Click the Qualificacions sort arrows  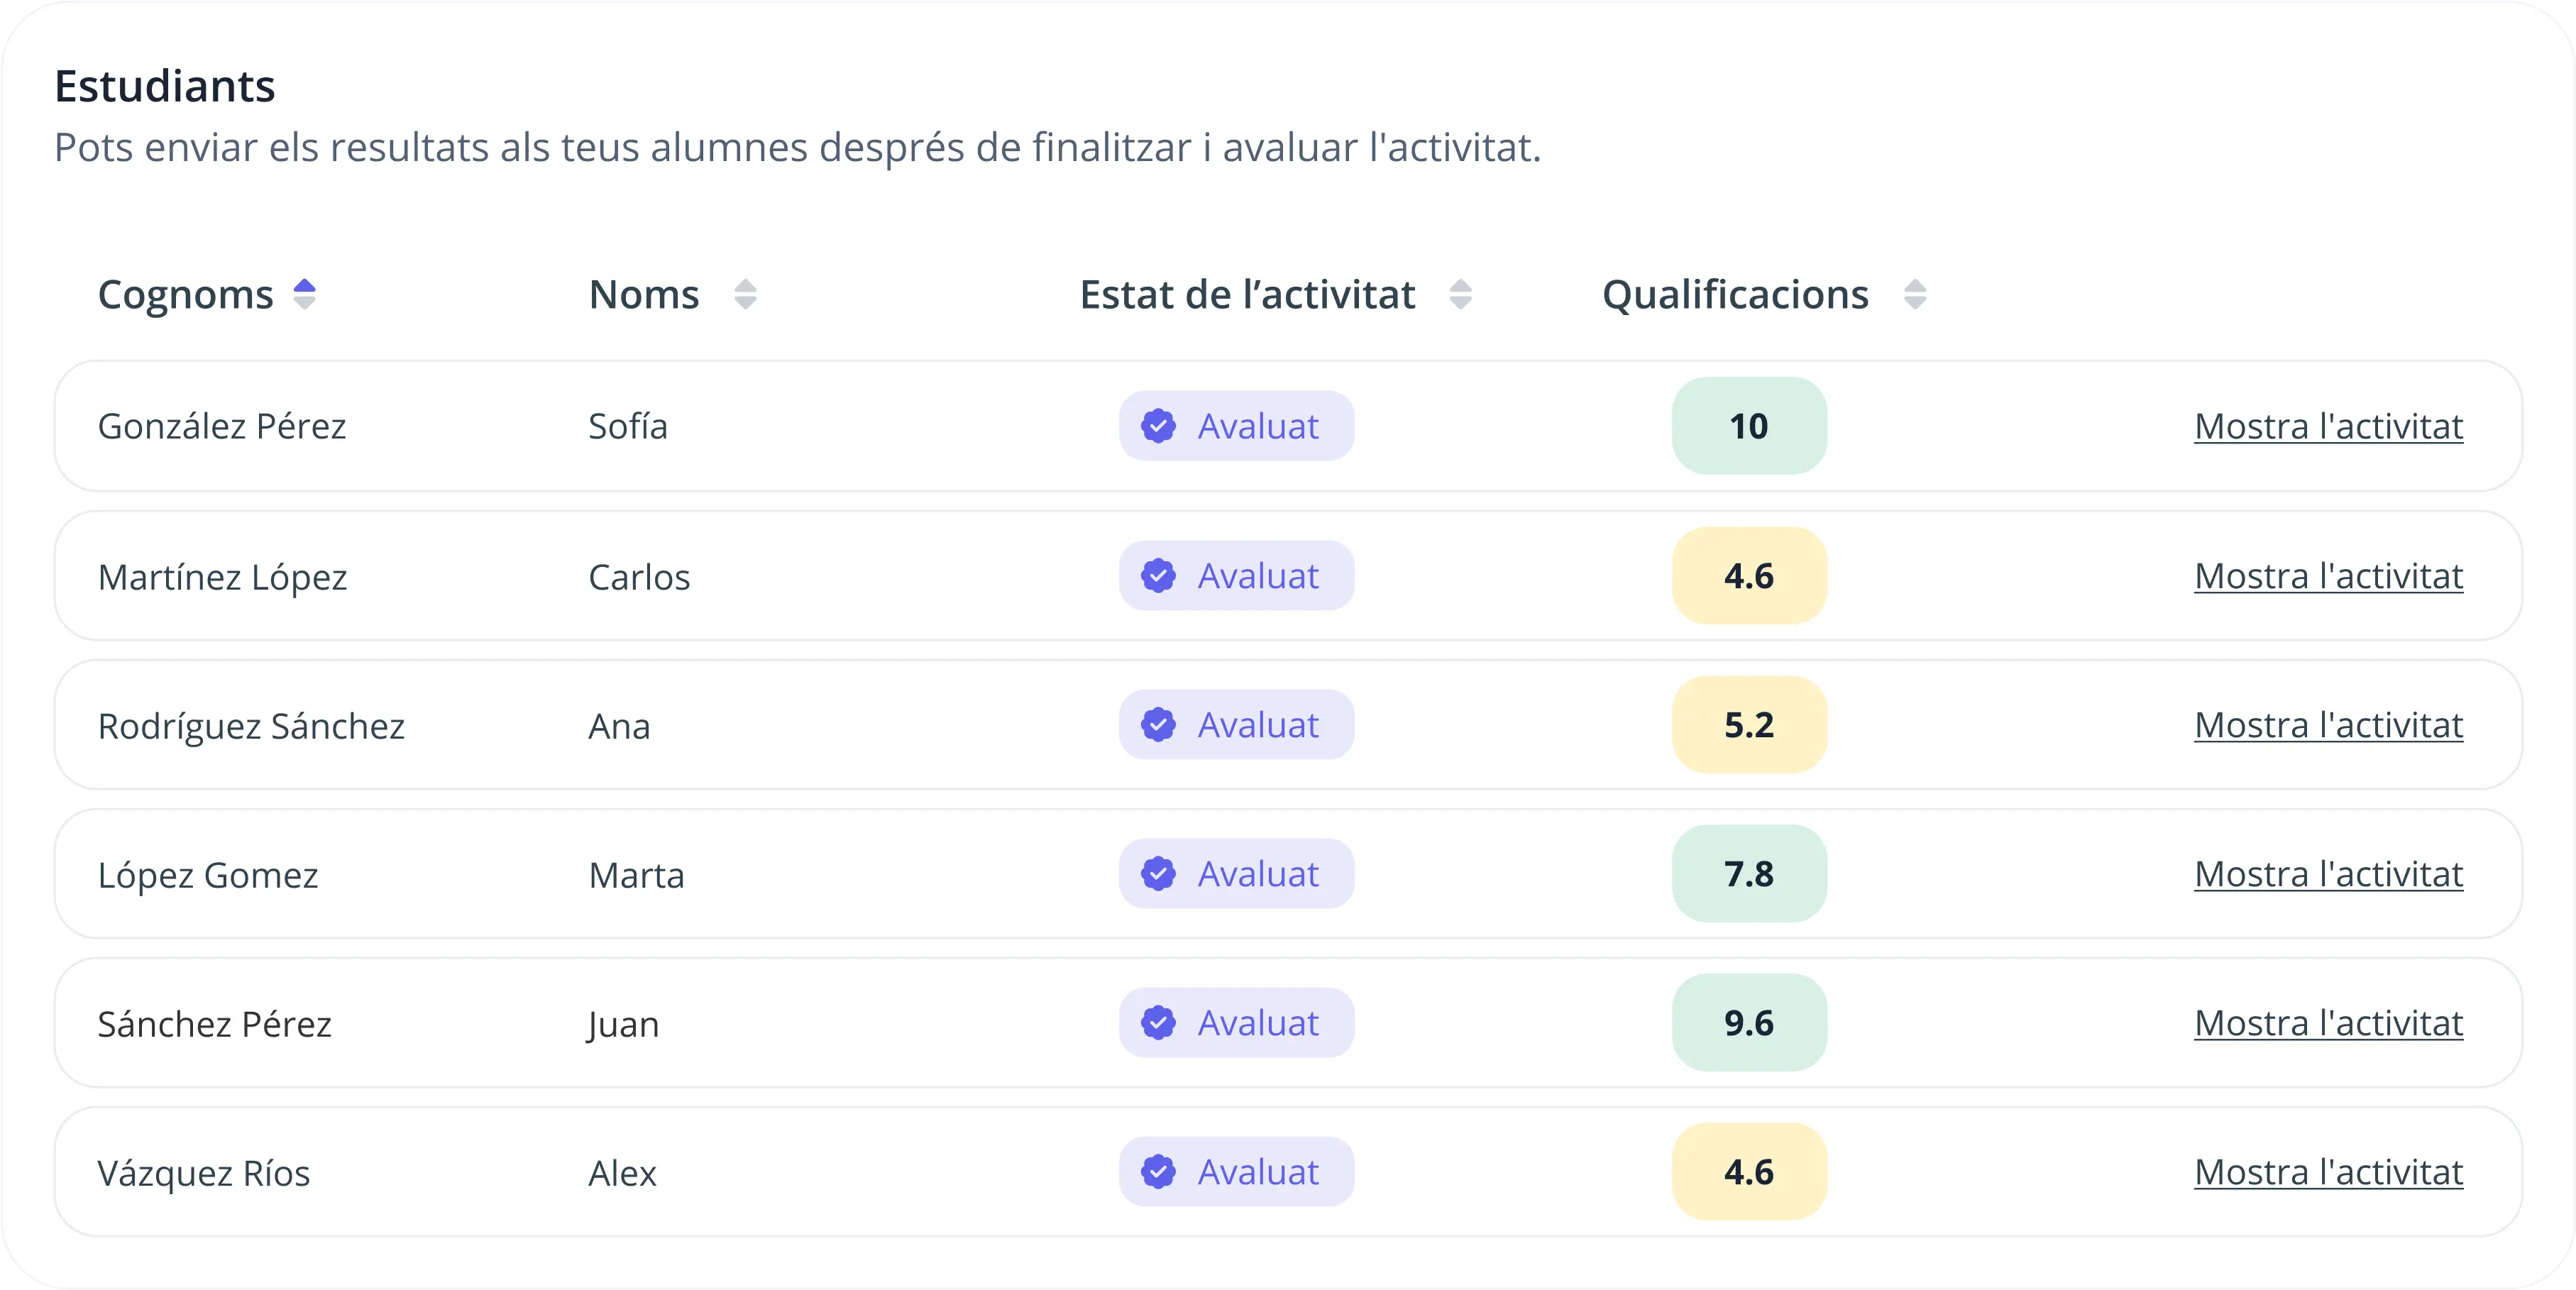point(1915,295)
